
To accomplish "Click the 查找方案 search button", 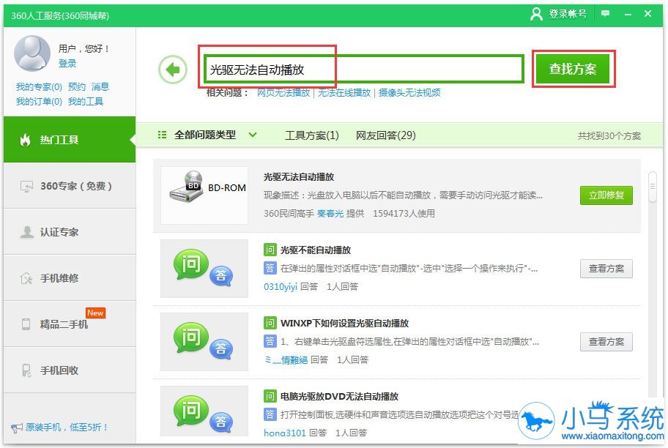I will pos(573,69).
